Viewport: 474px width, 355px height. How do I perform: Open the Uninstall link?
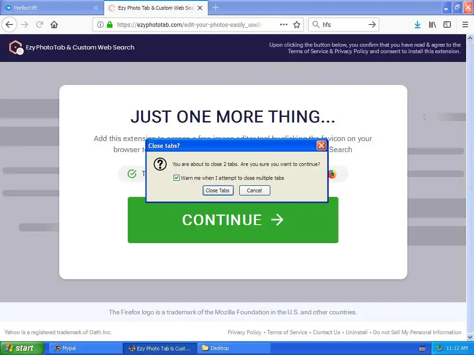[x=357, y=332]
